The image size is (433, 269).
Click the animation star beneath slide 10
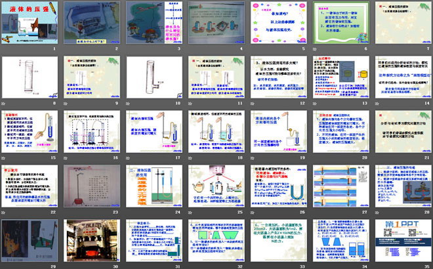click(x=128, y=104)
